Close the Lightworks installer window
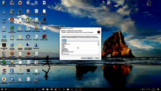Viewport: 161px width, 91px height. coord(99,29)
